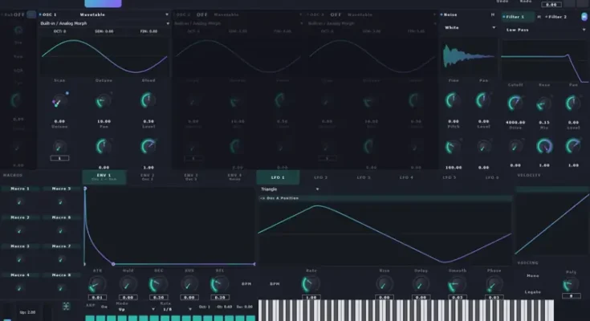590x321 pixels.
Task: Click the OSC 1 Pan knob
Action: [104, 147]
